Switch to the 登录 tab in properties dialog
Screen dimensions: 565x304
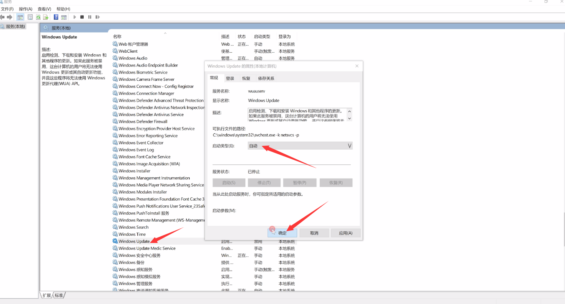click(230, 78)
